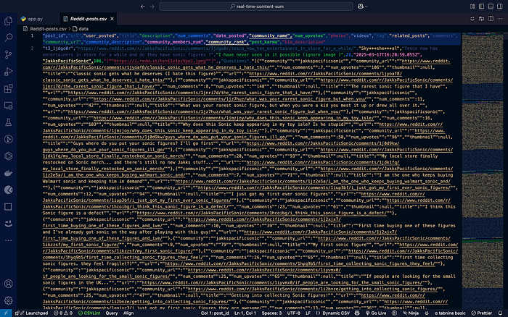Open the Testing flask view

click(x=9, y=122)
